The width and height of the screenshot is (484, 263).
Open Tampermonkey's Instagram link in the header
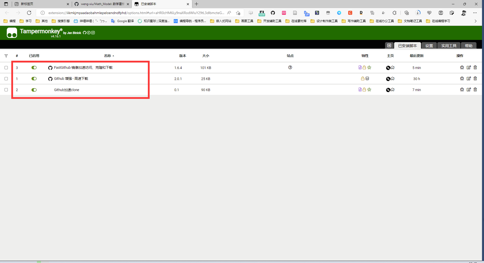[x=93, y=33]
